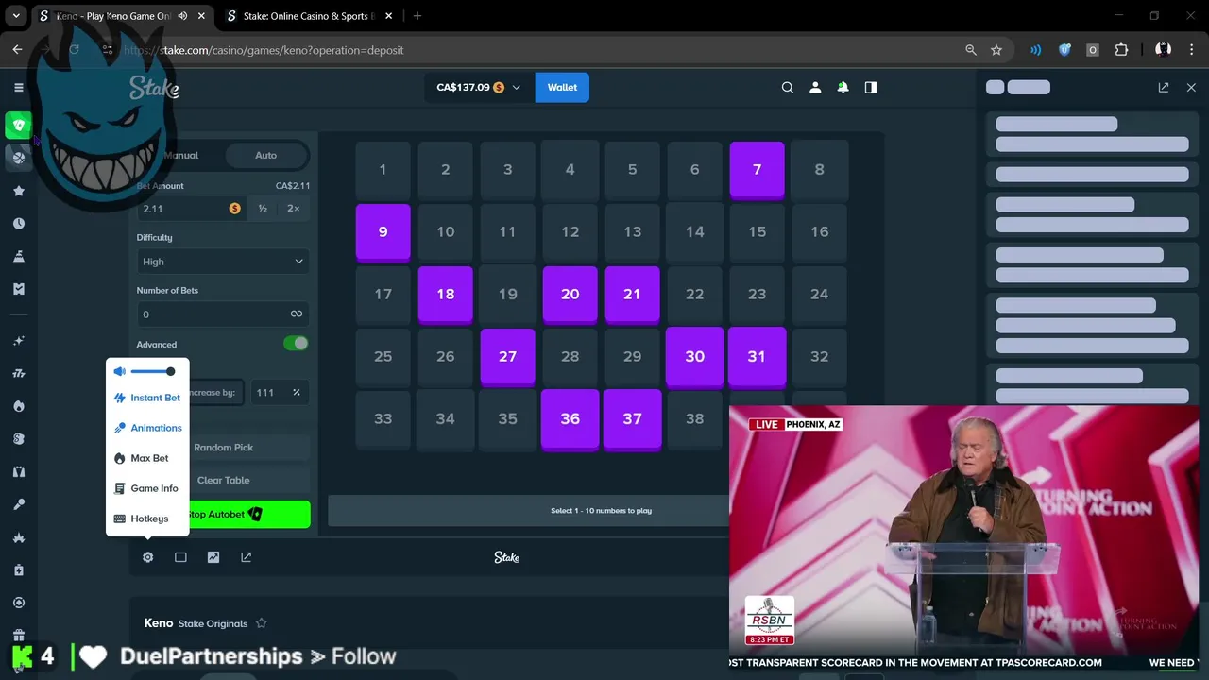Screen dimensions: 1209x680
Task: Open the Stake hamburger sidebar menu
Action: (x=18, y=87)
